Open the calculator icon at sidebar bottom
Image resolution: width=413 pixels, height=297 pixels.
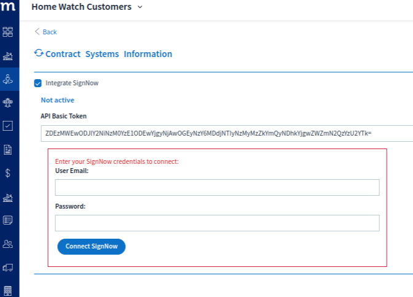pos(7,291)
